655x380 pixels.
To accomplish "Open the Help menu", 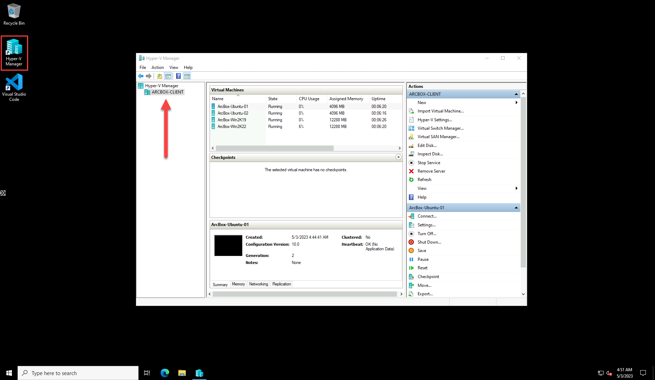I will [188, 67].
